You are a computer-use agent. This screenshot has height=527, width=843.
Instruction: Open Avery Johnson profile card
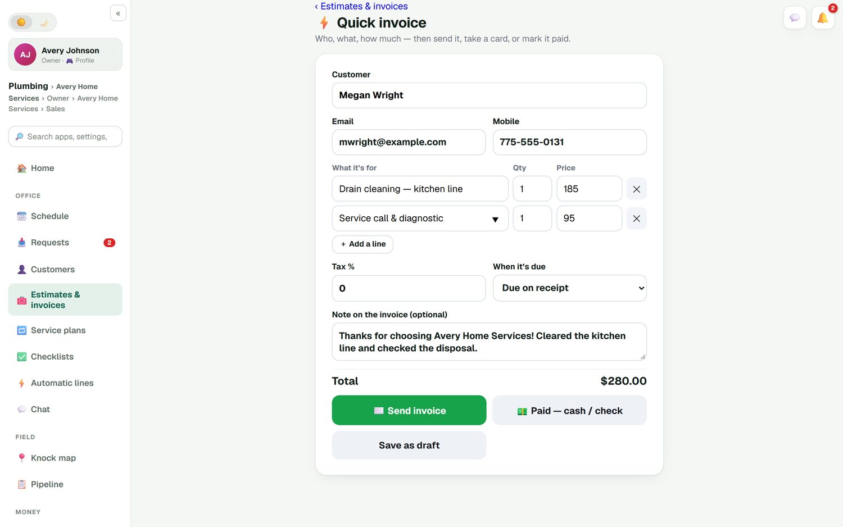(x=65, y=54)
